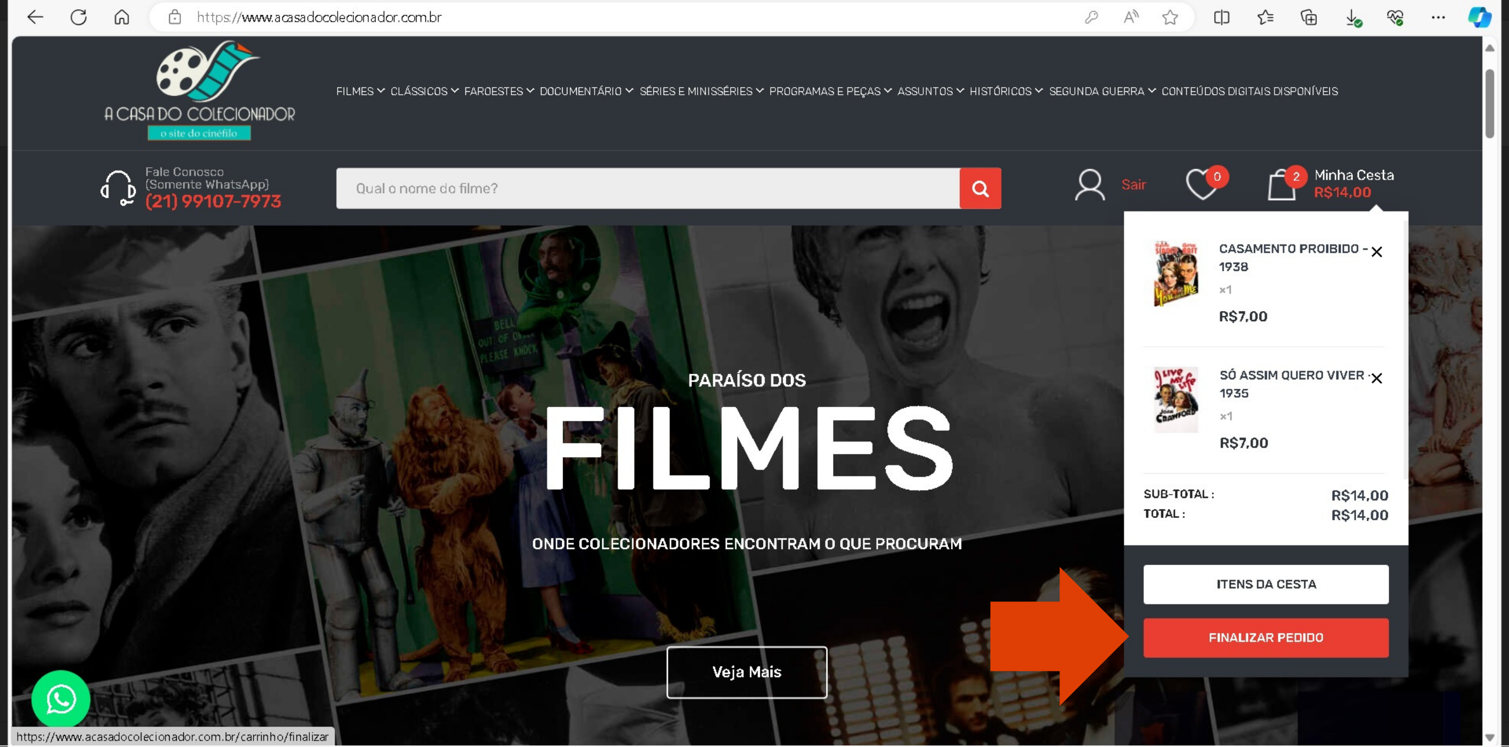Open Collections icon
The image size is (1509, 747).
[1309, 17]
